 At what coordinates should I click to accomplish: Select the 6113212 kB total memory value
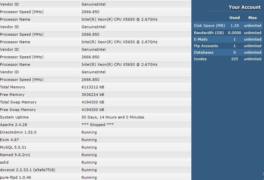(93, 87)
